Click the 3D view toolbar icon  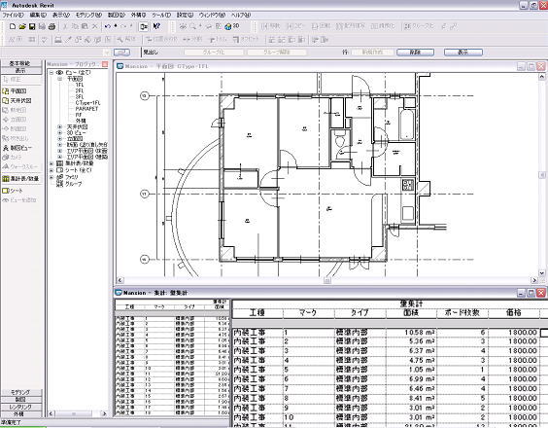tap(232, 26)
